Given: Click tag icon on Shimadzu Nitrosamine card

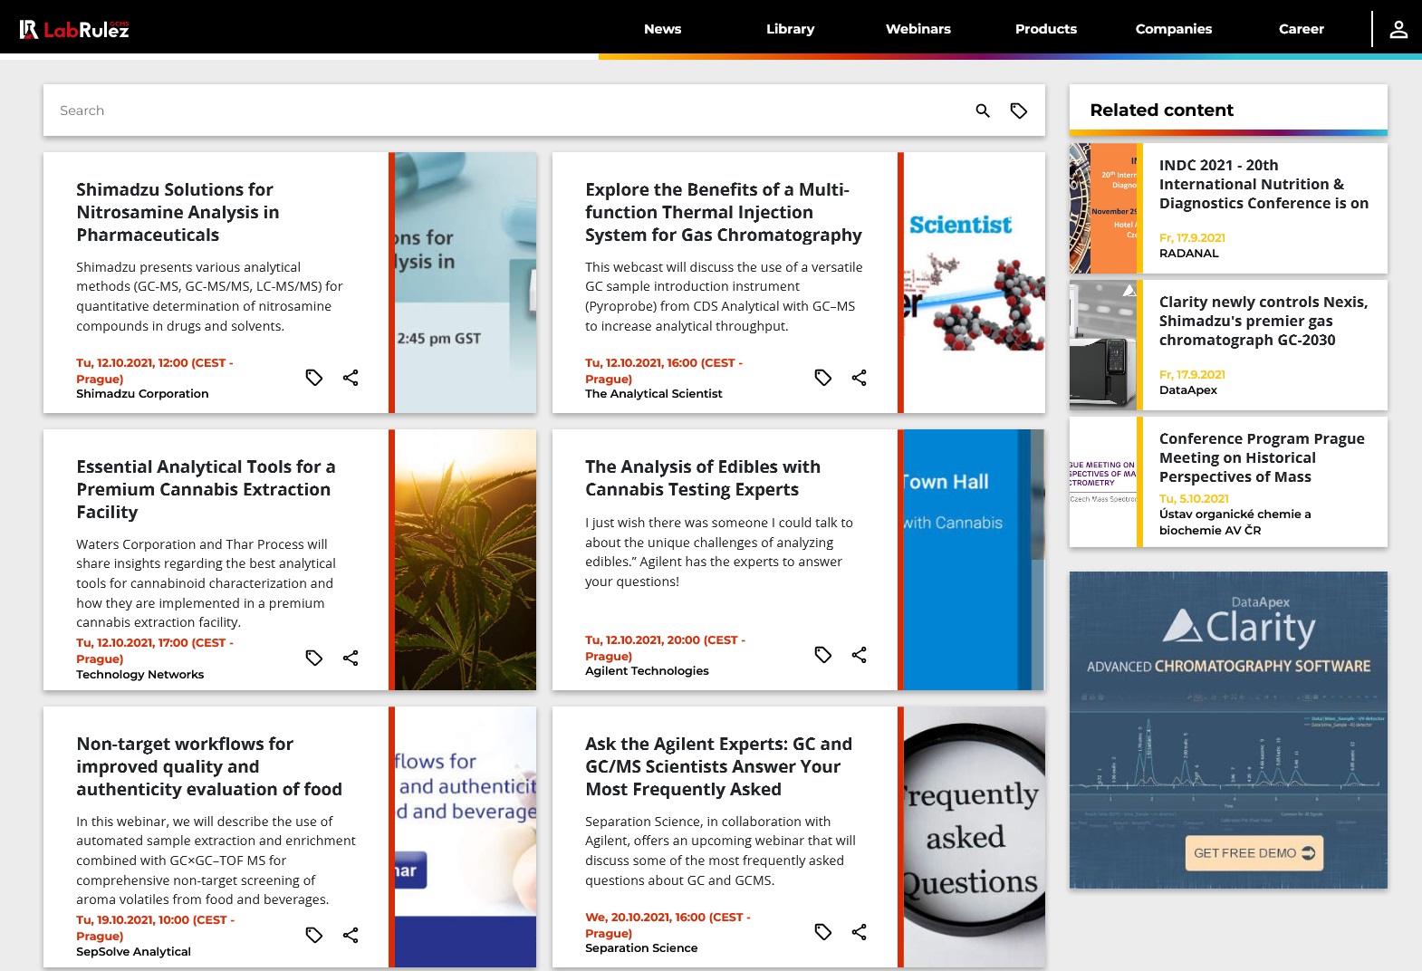Looking at the screenshot, I should point(314,378).
